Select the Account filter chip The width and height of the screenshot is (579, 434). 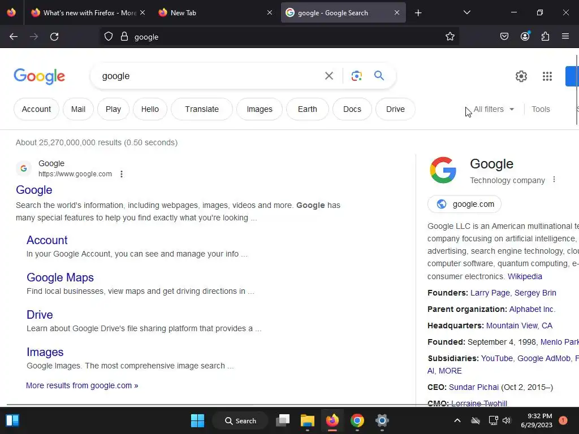[36, 109]
